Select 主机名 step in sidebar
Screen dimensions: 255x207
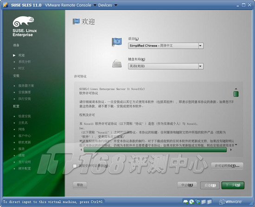(x=23, y=123)
